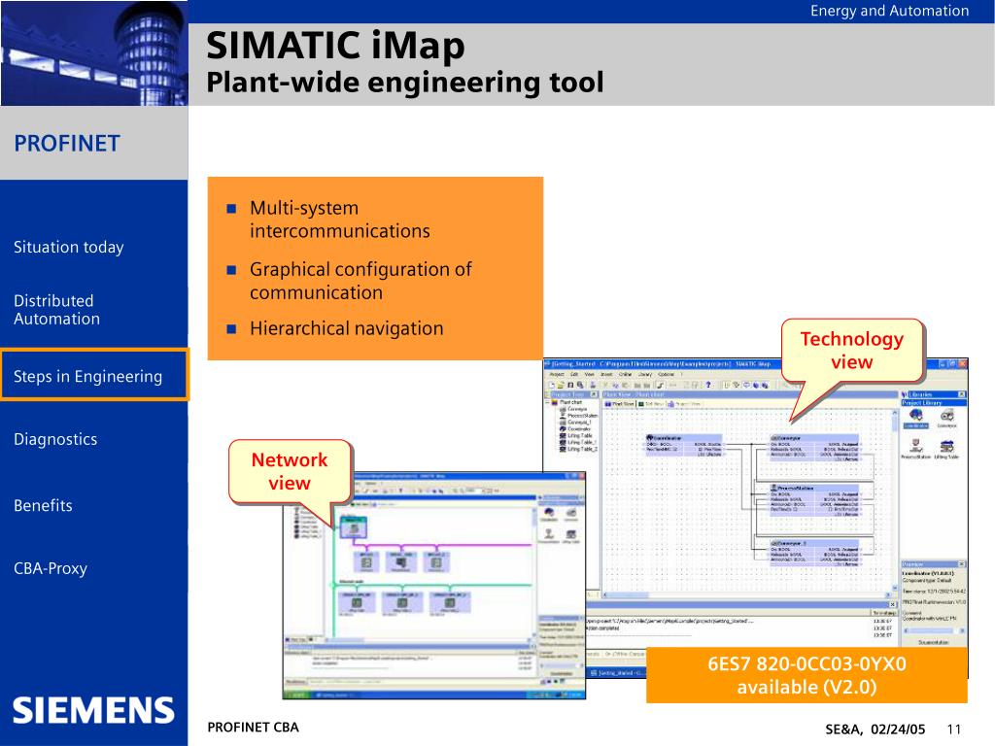
Task: Click middle PC device on magenta bus
Action: pyautogui.click(x=401, y=562)
